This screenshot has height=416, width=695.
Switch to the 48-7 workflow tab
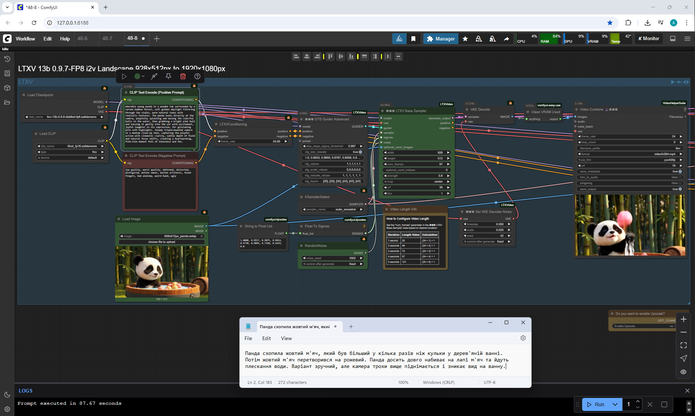tap(107, 38)
